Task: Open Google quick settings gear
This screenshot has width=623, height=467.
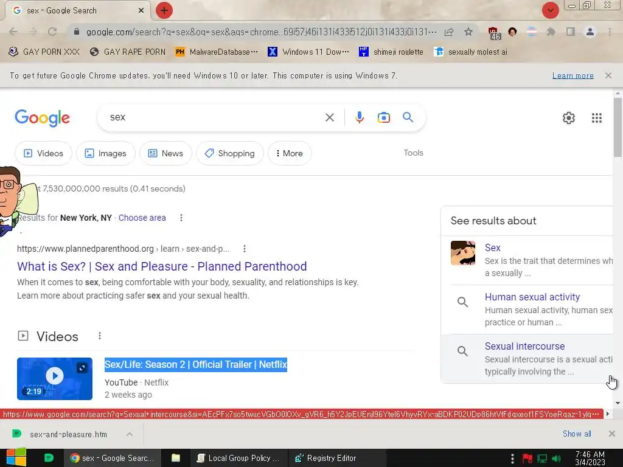Action: 569,118
